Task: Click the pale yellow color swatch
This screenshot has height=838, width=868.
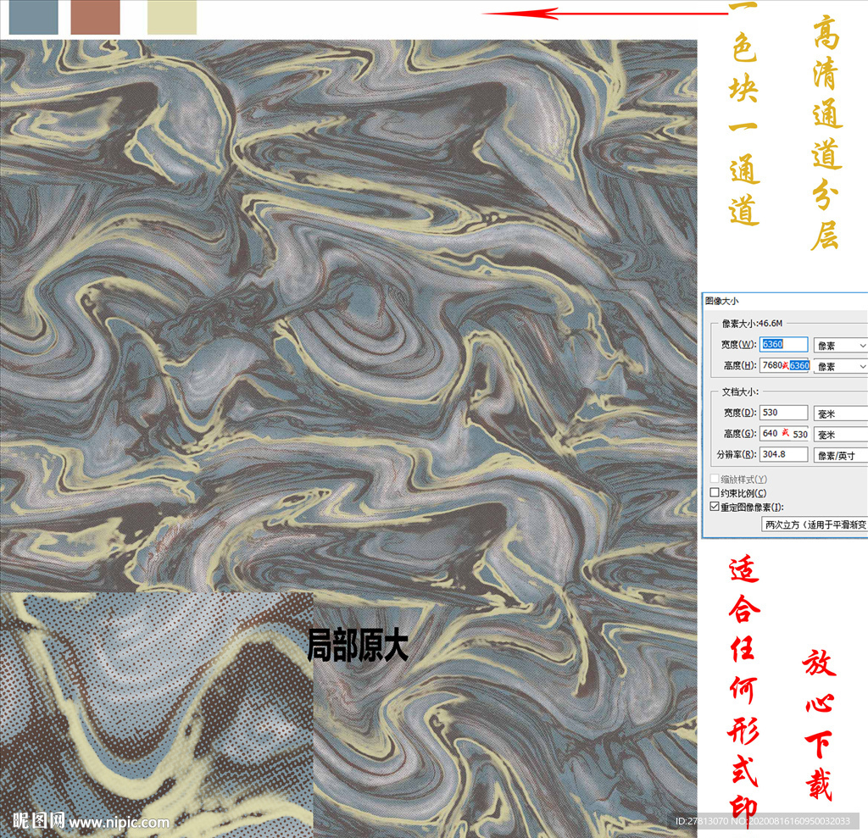Action: click(172, 17)
